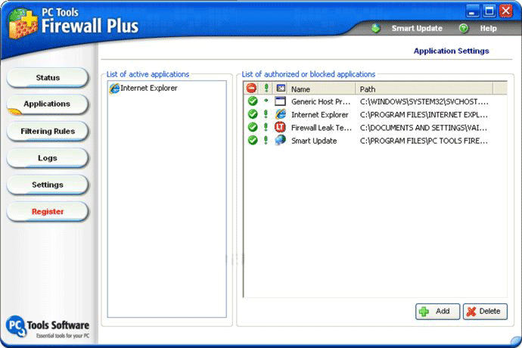
Task: Click the green exclamation column header icon
Action: (266, 89)
